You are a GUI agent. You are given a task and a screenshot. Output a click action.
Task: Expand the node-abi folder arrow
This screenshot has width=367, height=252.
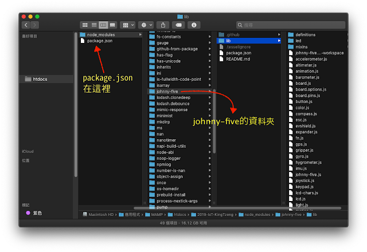210,152
